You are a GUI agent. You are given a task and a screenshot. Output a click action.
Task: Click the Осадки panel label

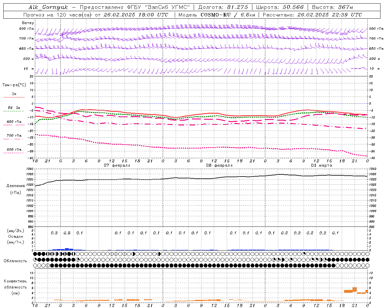16,236
